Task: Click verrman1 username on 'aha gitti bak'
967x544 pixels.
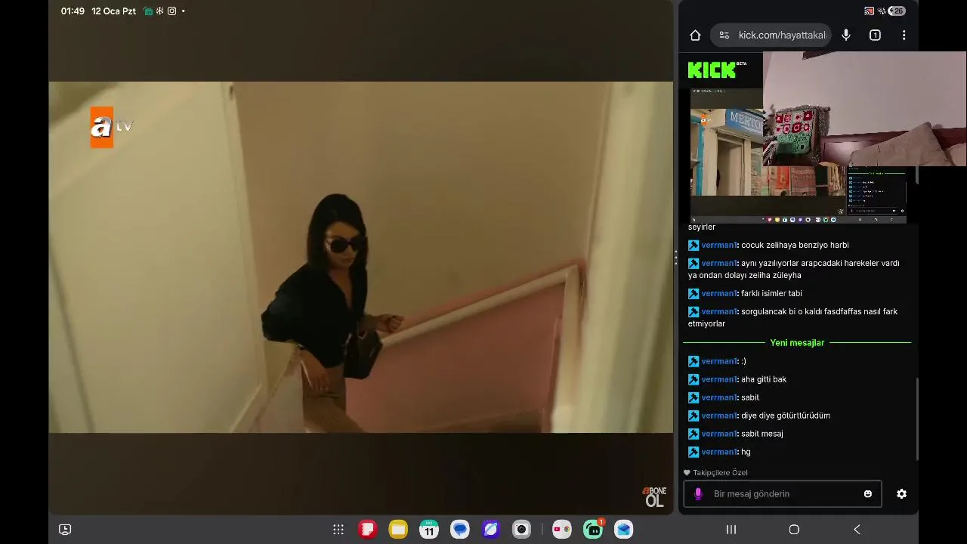Action: (x=718, y=379)
